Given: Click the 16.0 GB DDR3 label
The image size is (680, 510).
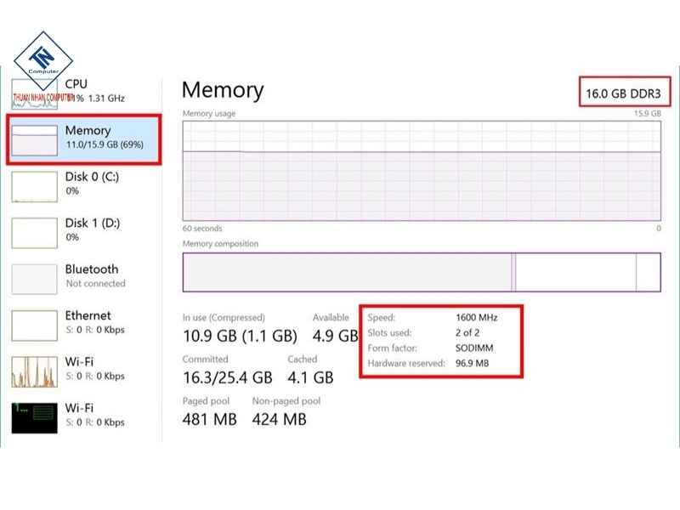Looking at the screenshot, I should coord(620,91).
